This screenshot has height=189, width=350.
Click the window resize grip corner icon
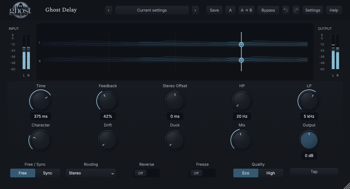click(x=347, y=186)
